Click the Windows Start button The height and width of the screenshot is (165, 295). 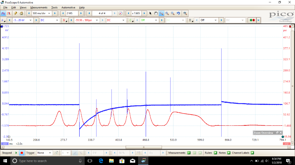pos(5,161)
